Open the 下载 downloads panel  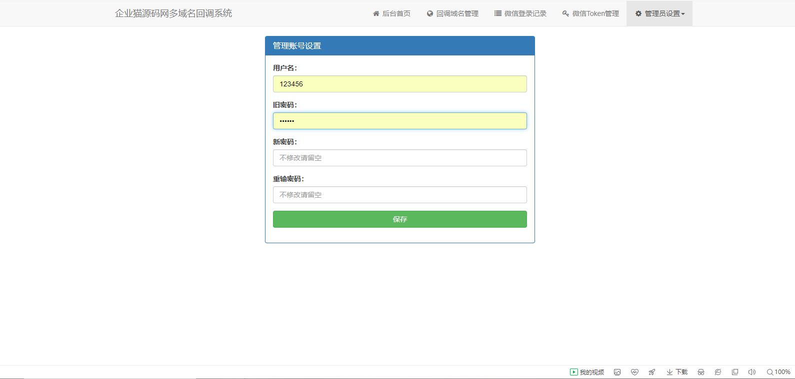click(x=677, y=372)
